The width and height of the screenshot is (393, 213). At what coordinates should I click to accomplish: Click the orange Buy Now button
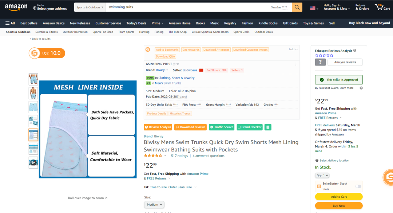pos(339,206)
